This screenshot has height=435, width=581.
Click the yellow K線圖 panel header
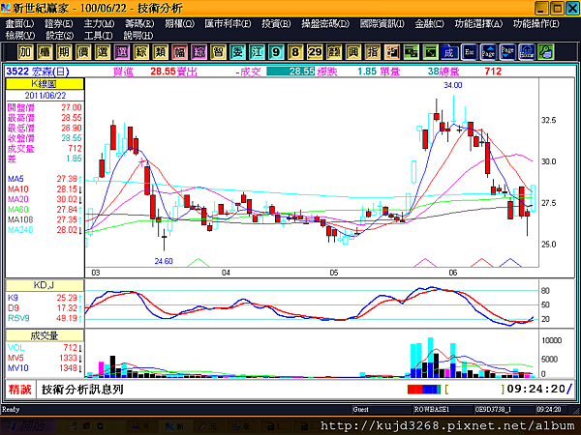[45, 84]
